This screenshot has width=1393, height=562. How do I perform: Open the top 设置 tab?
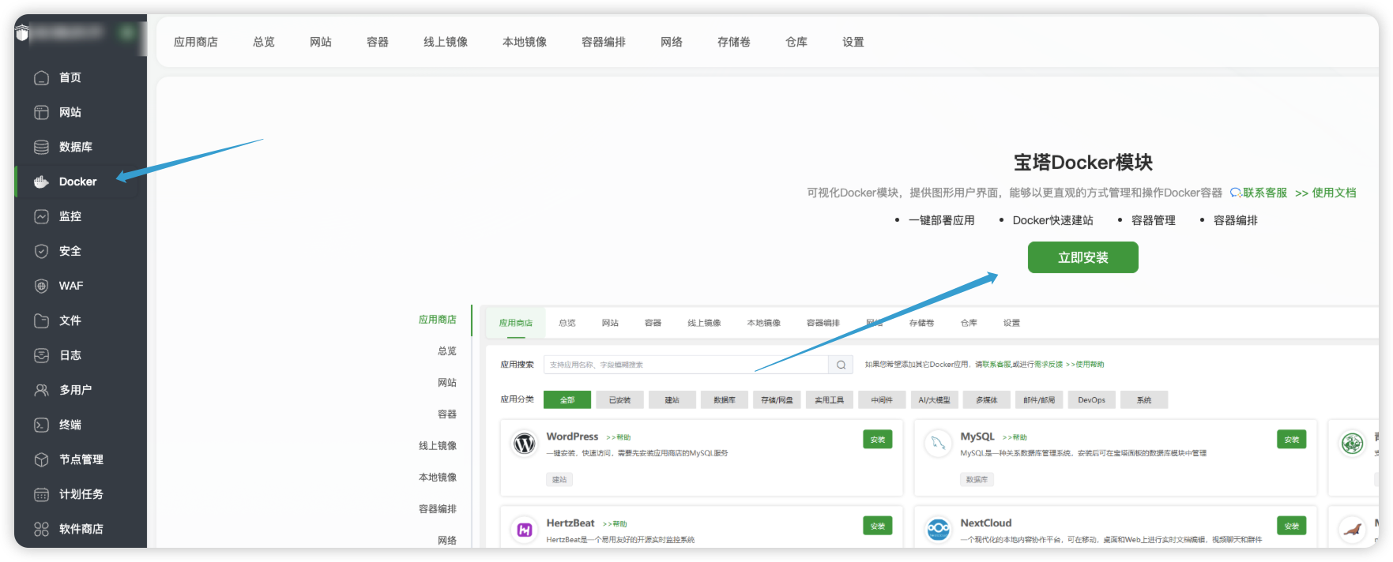coord(853,42)
